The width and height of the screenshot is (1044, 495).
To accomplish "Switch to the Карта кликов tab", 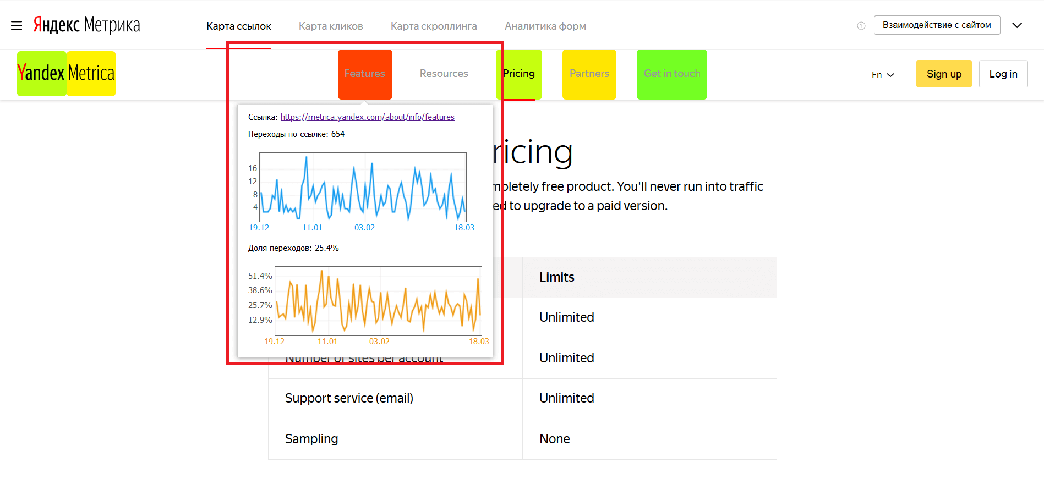I will 331,26.
